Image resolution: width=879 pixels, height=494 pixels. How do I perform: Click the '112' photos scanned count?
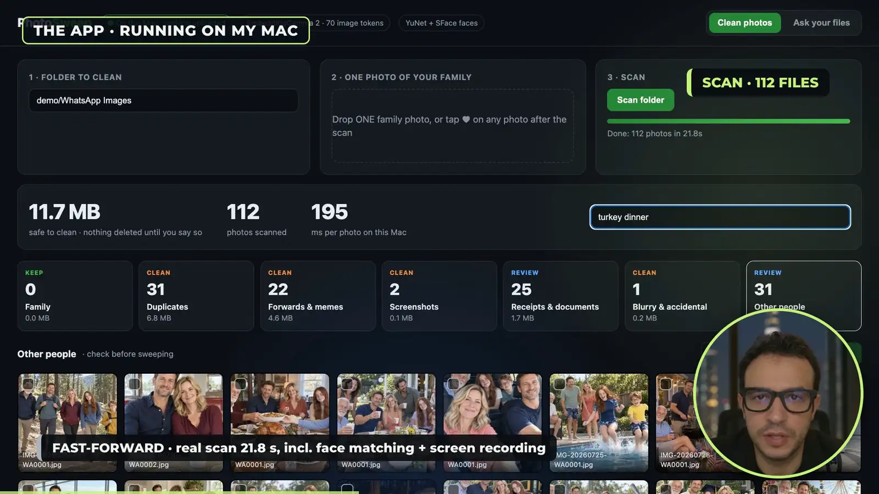click(243, 212)
